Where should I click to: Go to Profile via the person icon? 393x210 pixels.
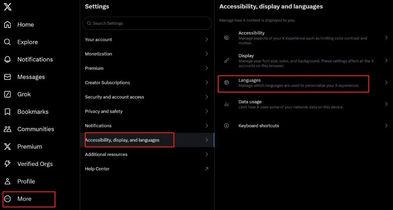pyautogui.click(x=7, y=181)
